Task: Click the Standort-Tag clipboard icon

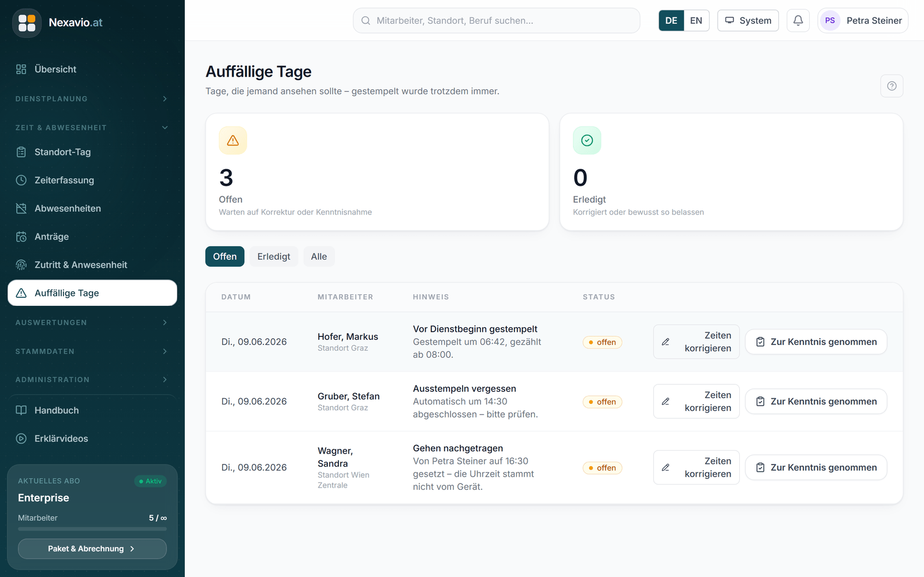Action: [21, 152]
